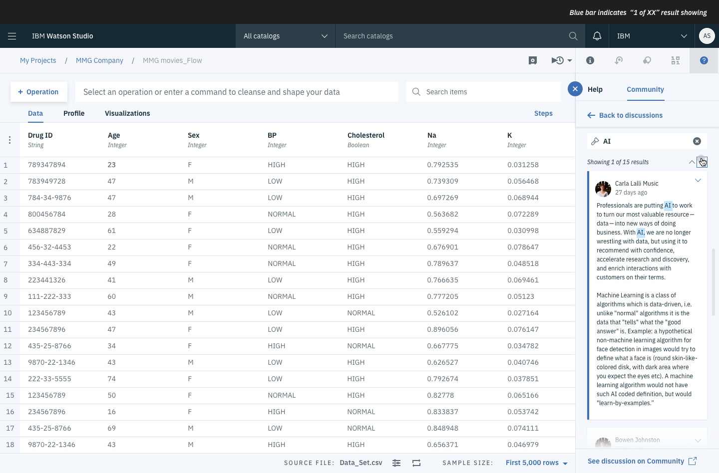719x473 pixels.
Task: Click the operation command input field
Action: pos(237,92)
